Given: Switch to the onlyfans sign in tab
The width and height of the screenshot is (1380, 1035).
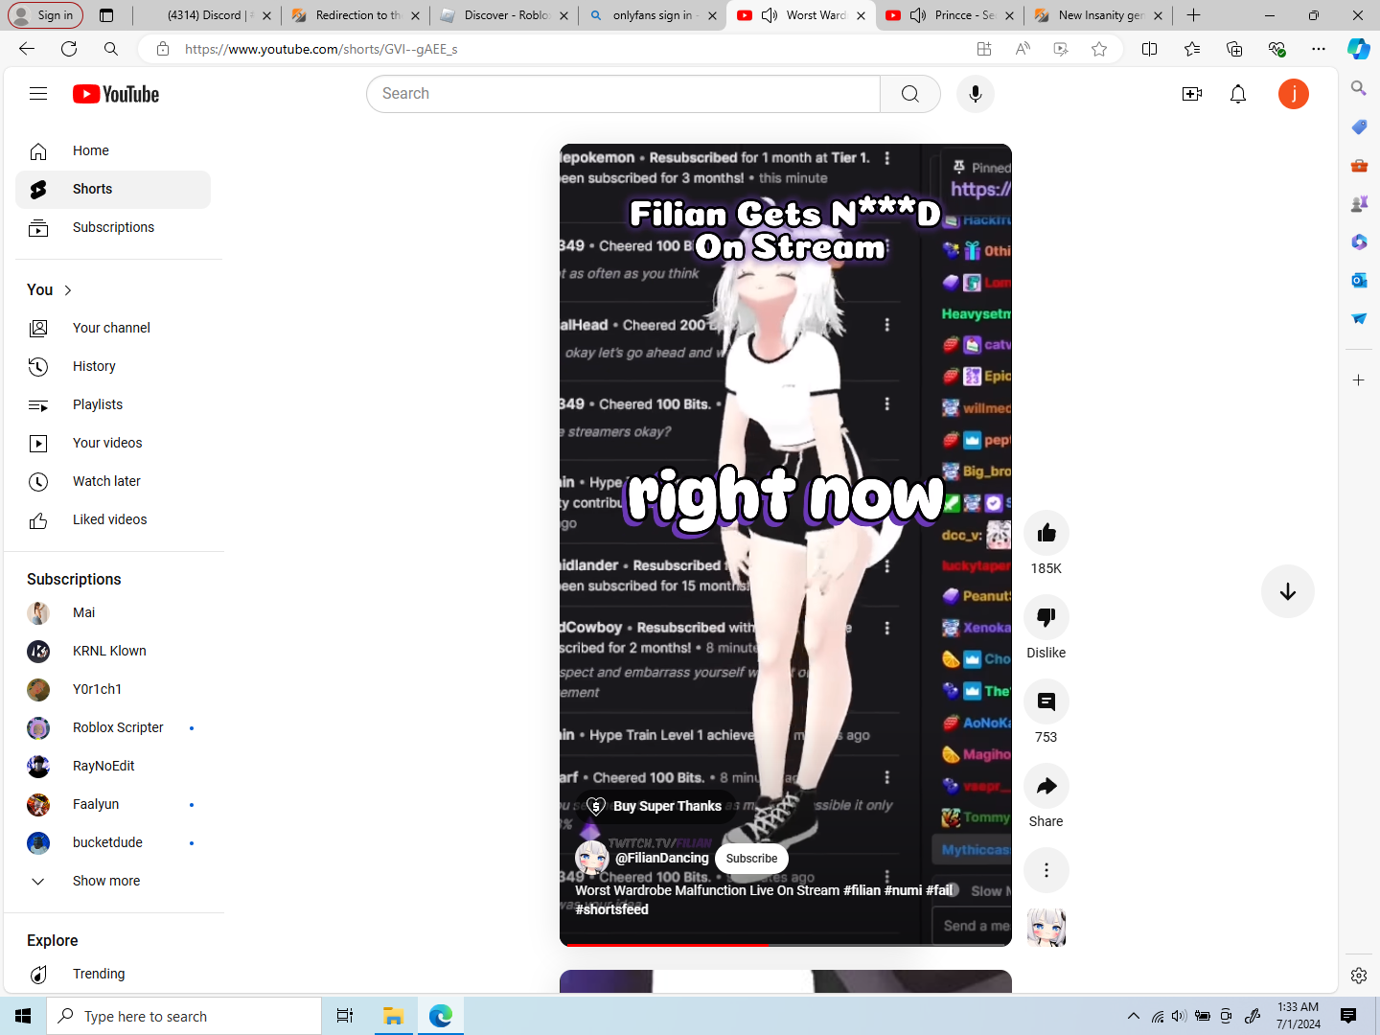Looking at the screenshot, I should pyautogui.click(x=652, y=15).
